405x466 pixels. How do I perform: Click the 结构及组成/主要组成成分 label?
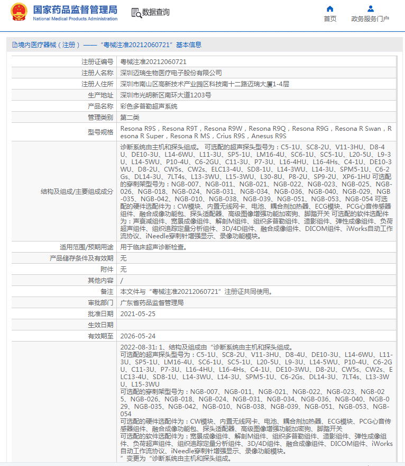(77, 192)
